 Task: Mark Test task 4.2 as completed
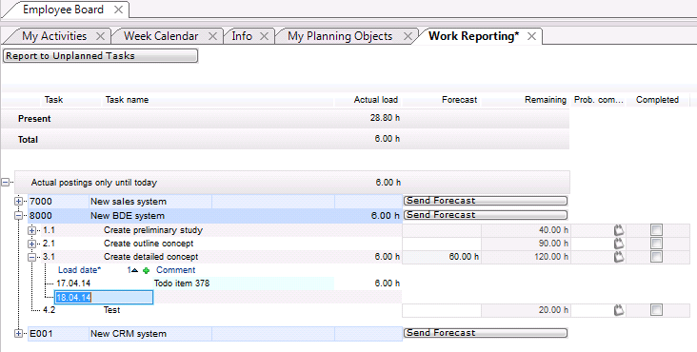coord(656,310)
